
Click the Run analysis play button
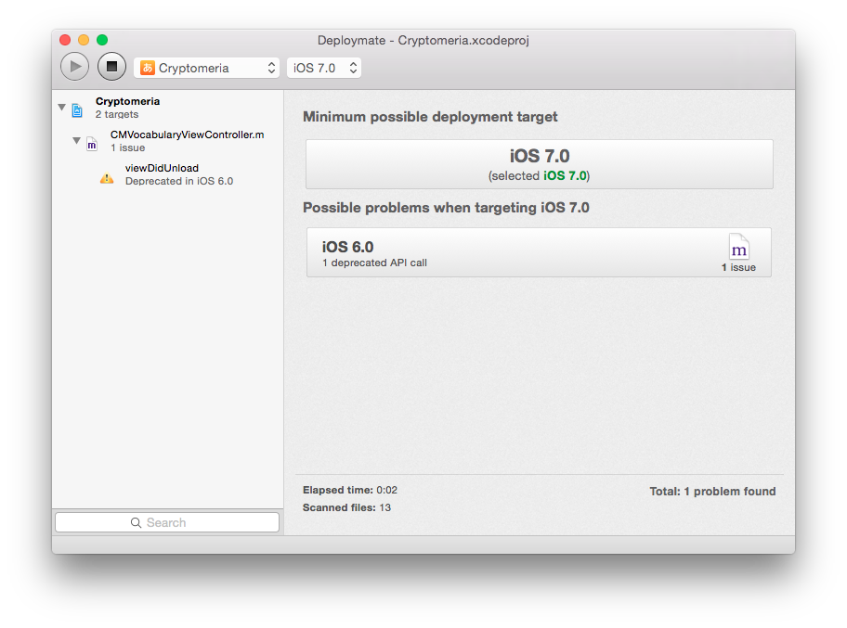75,67
